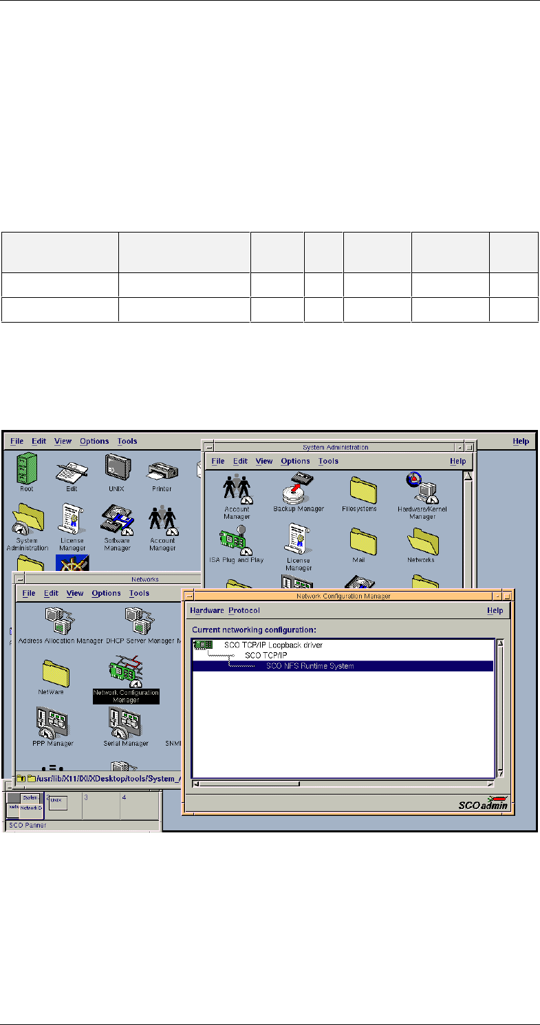
Task: Open the Protocol menu
Action: click(x=244, y=610)
